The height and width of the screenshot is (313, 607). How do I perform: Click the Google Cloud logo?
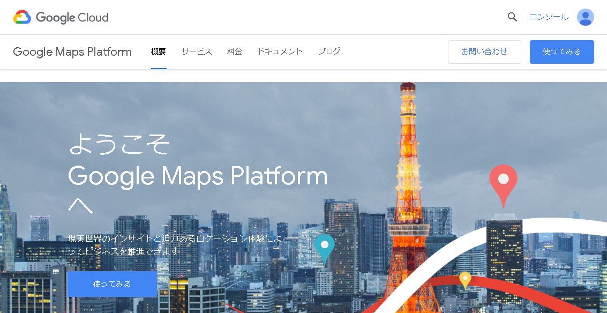[x=61, y=18]
